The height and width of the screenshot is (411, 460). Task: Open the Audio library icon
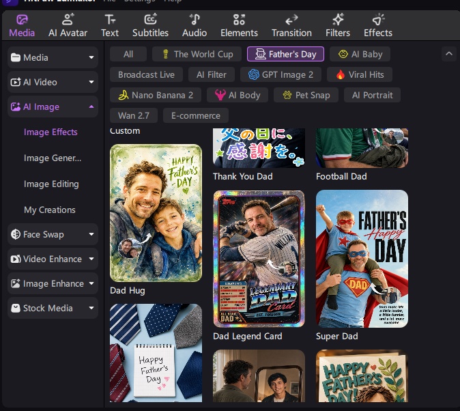tap(195, 20)
